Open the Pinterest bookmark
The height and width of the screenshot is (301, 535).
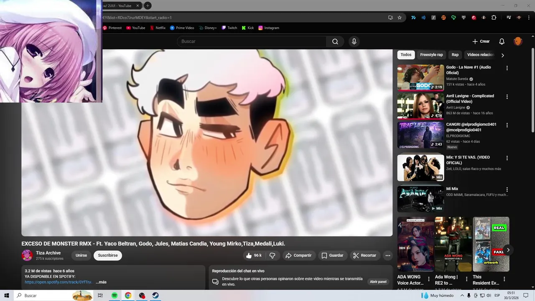pos(112,28)
